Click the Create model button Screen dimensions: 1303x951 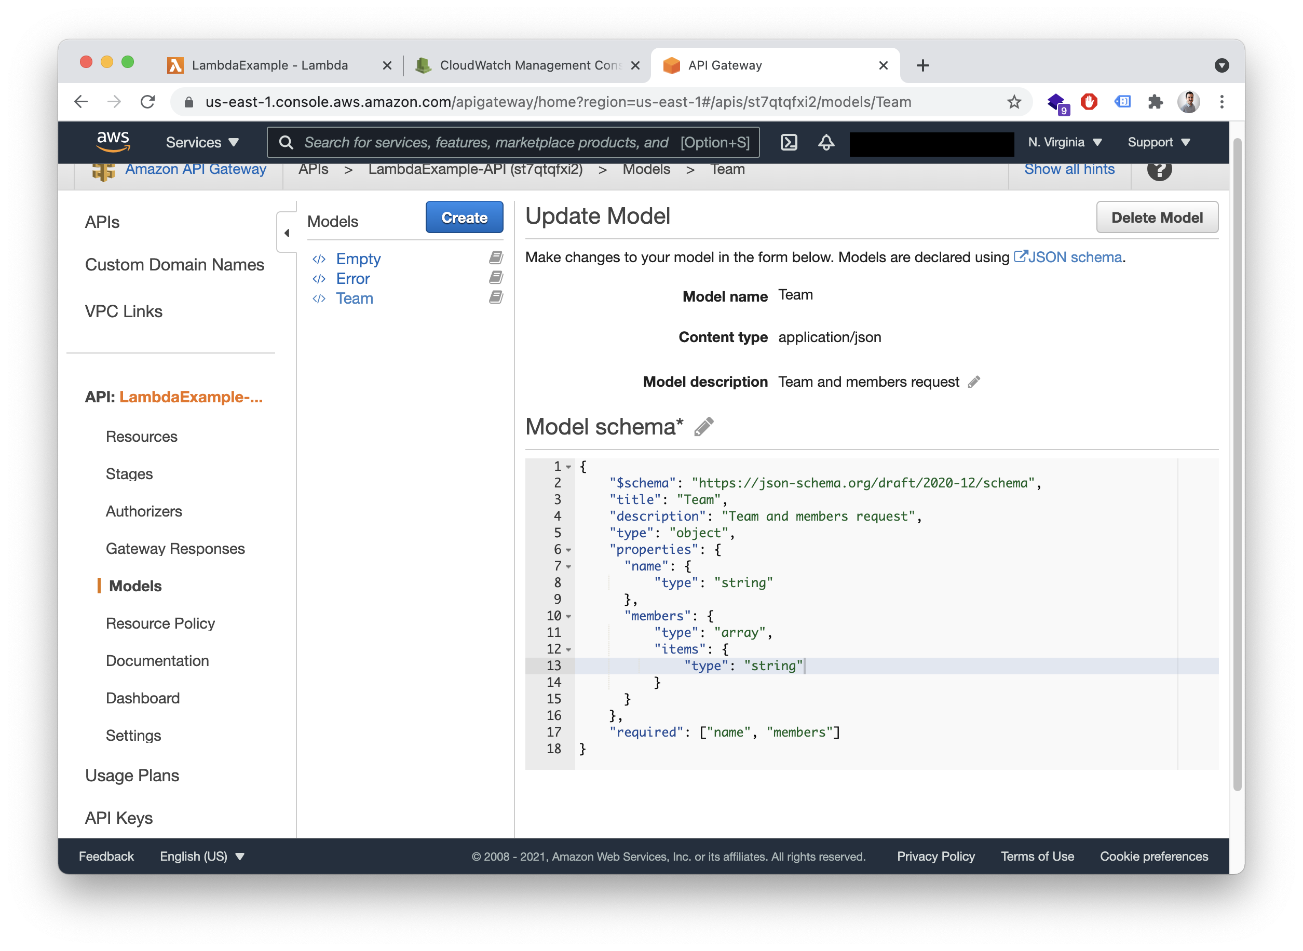tap(464, 215)
